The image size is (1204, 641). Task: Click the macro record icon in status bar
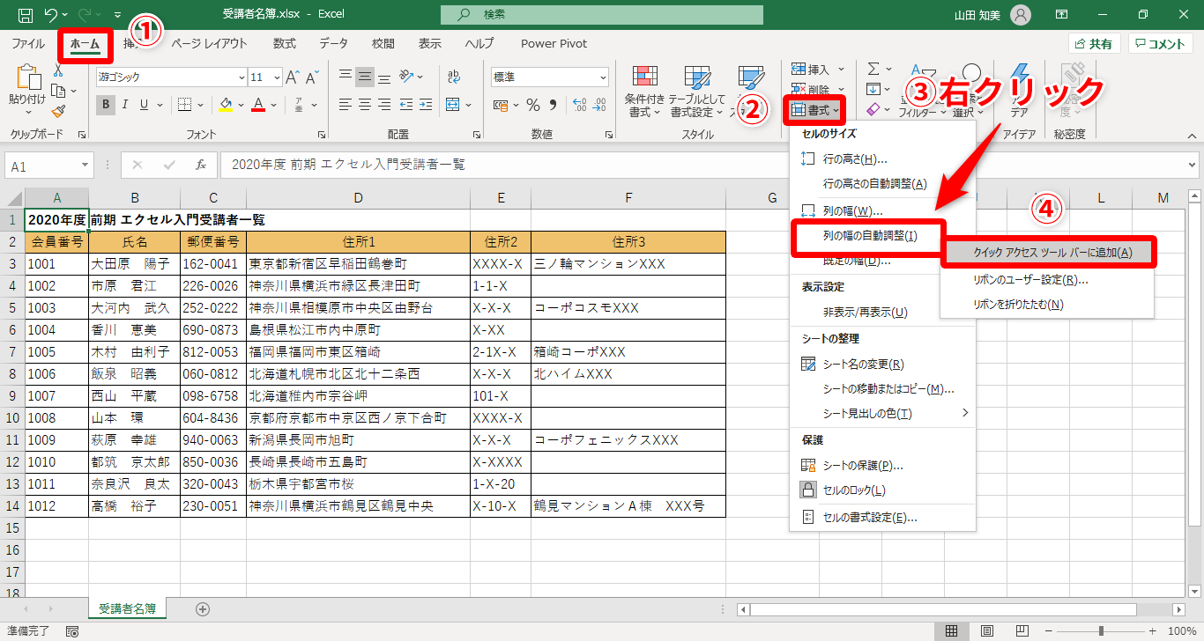(72, 631)
